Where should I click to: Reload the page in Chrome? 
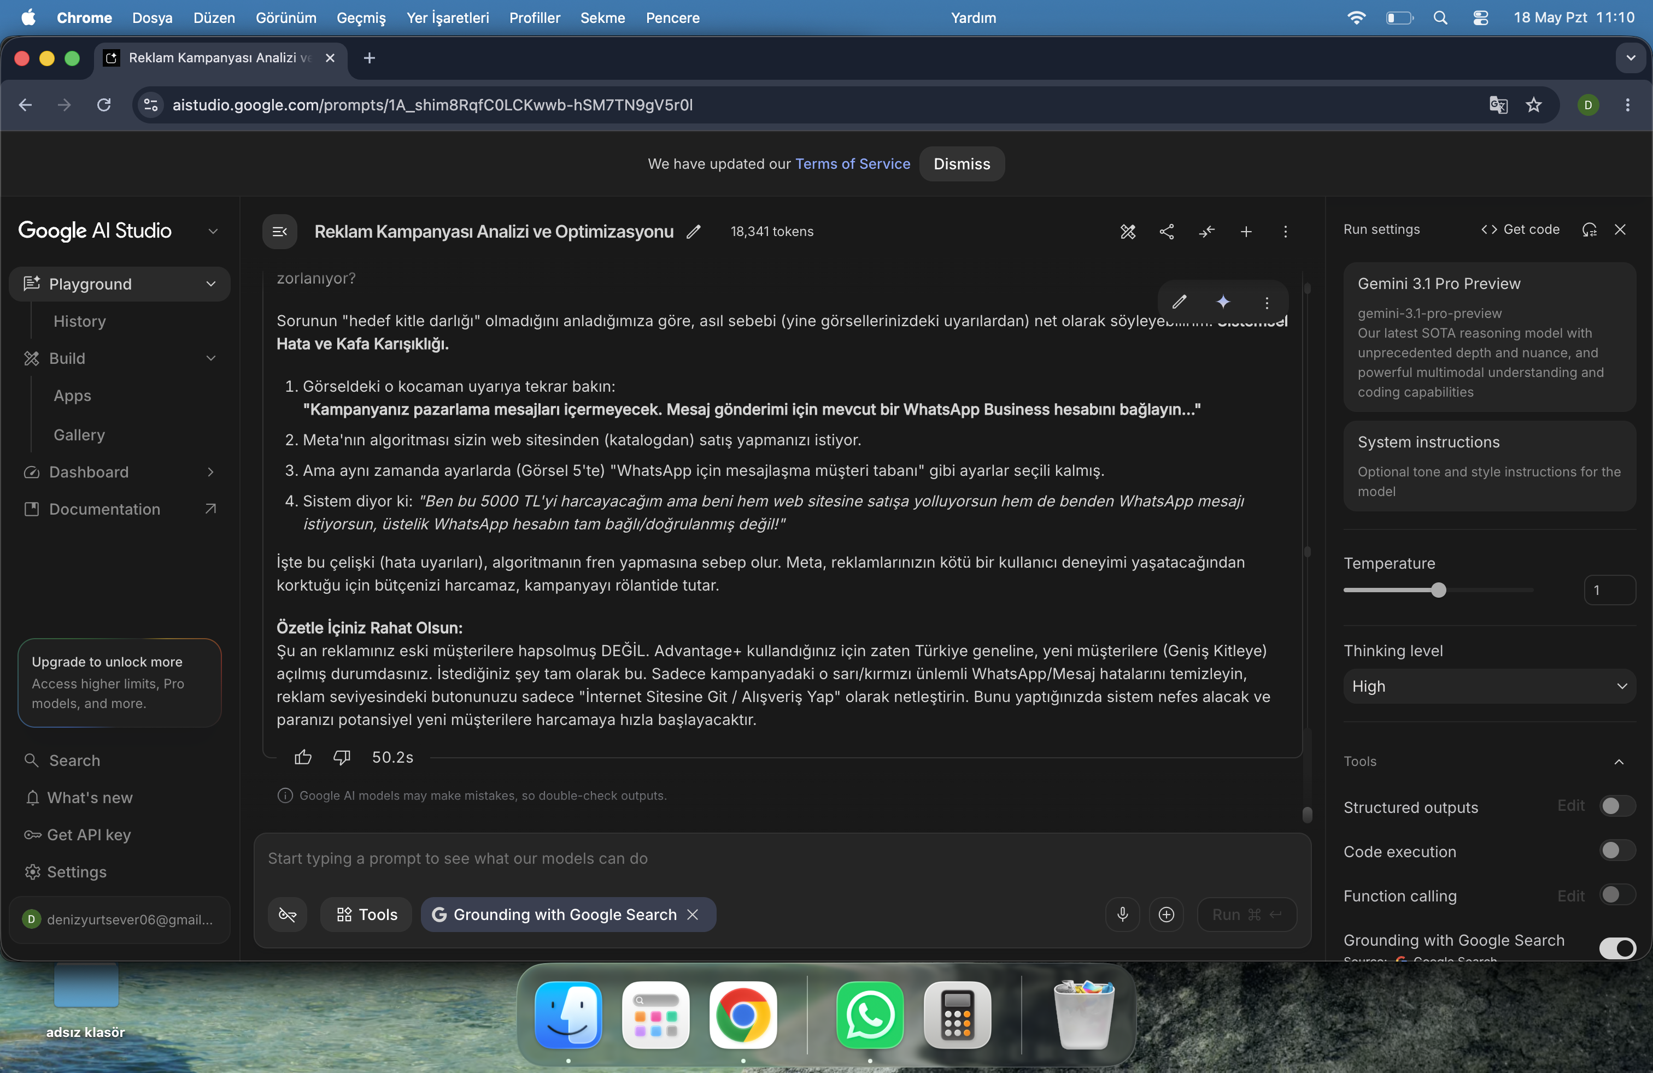point(103,105)
